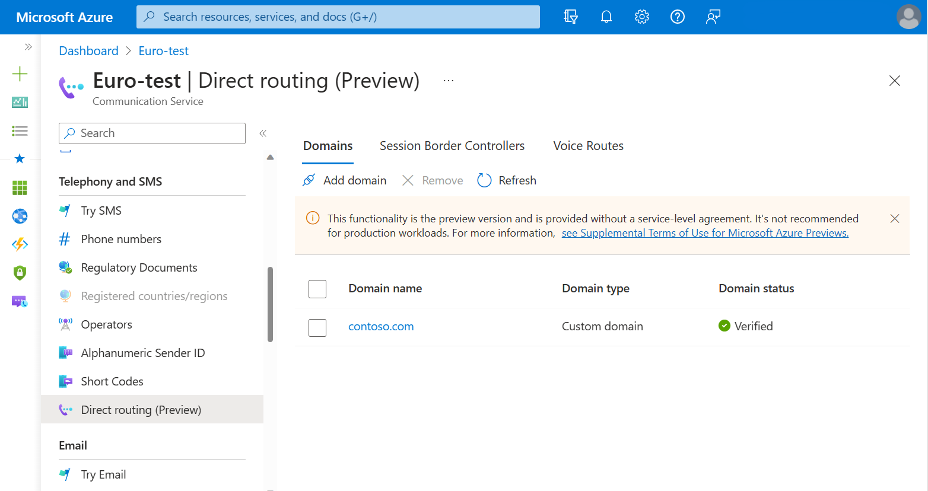Collapse the resource menu pane
Image resolution: width=928 pixels, height=491 pixels.
(x=263, y=133)
